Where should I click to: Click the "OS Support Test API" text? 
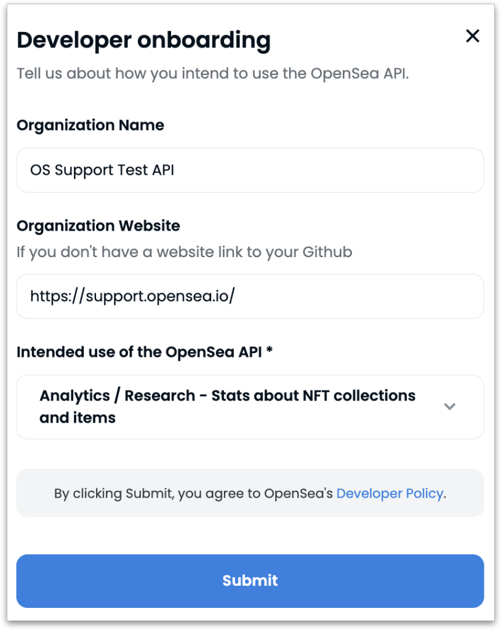click(102, 170)
